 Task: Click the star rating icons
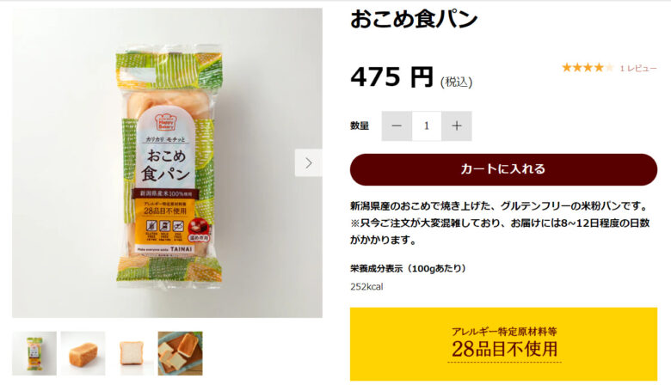(588, 68)
